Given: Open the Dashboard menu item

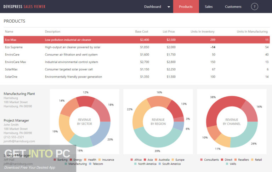Looking at the screenshot, I should pyautogui.click(x=153, y=7).
